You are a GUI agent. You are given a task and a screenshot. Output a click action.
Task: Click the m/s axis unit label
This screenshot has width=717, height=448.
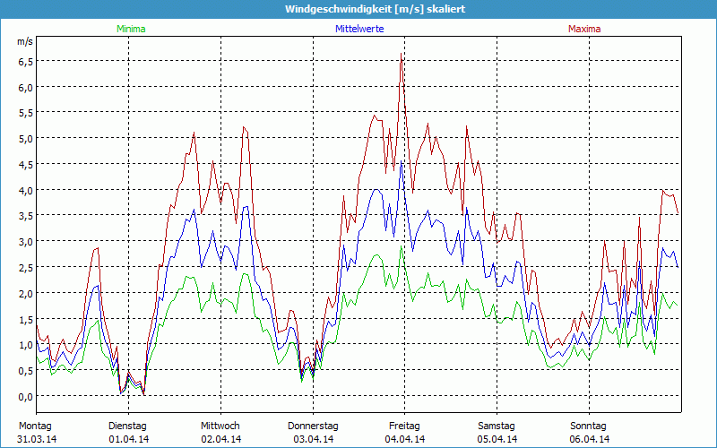25,41
